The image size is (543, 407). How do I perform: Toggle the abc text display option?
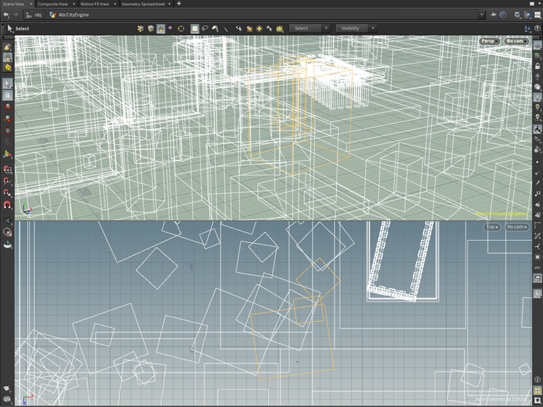pos(537,267)
